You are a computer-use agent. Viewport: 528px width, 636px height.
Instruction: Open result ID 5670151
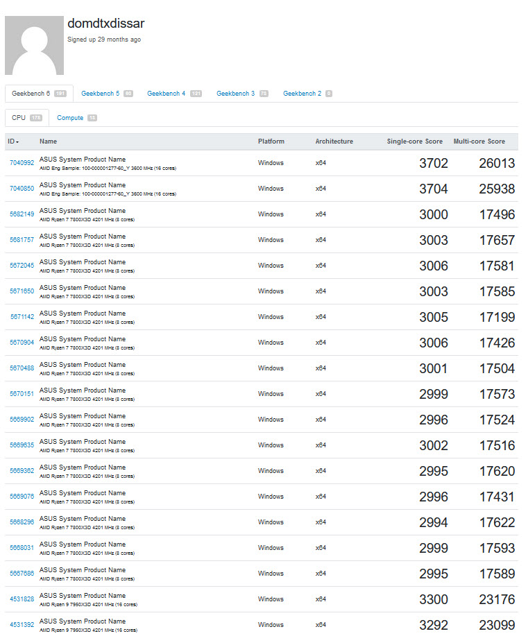click(22, 394)
